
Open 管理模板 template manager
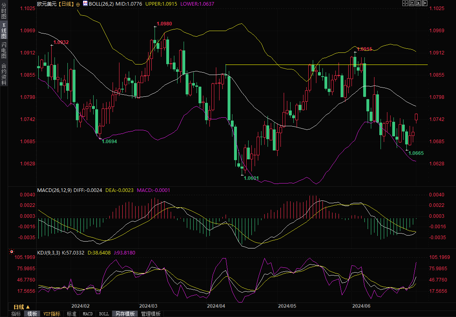[x=151, y=314]
